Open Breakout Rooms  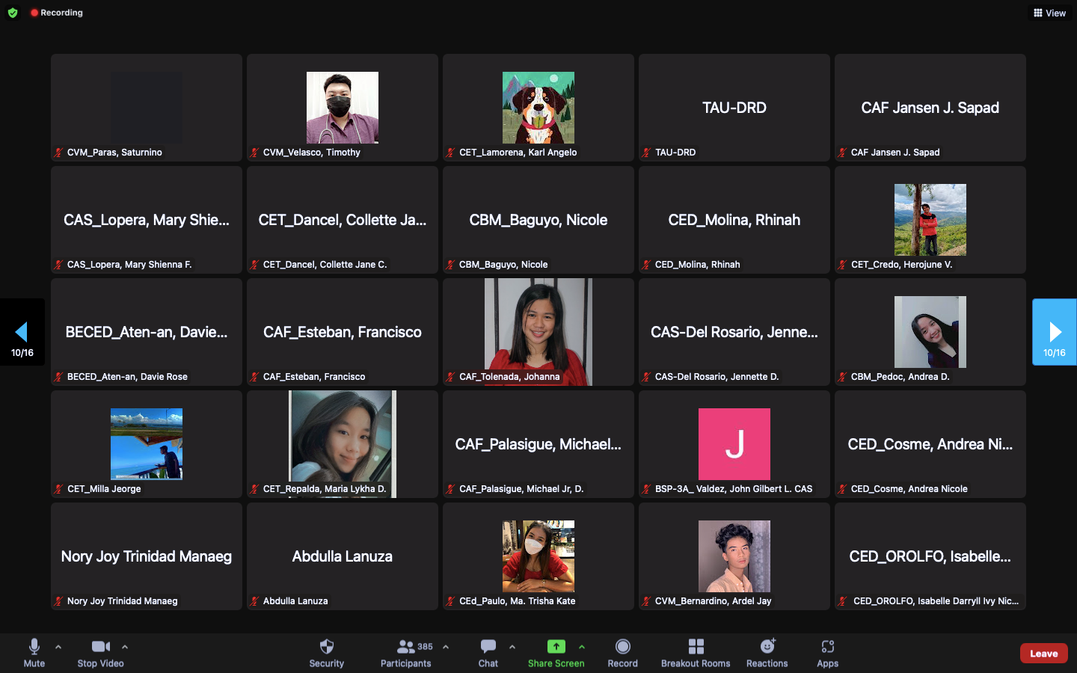coord(695,652)
